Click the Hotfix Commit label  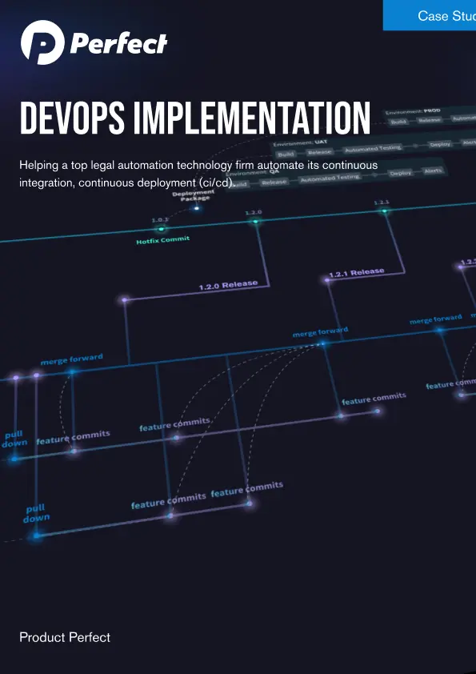point(163,240)
